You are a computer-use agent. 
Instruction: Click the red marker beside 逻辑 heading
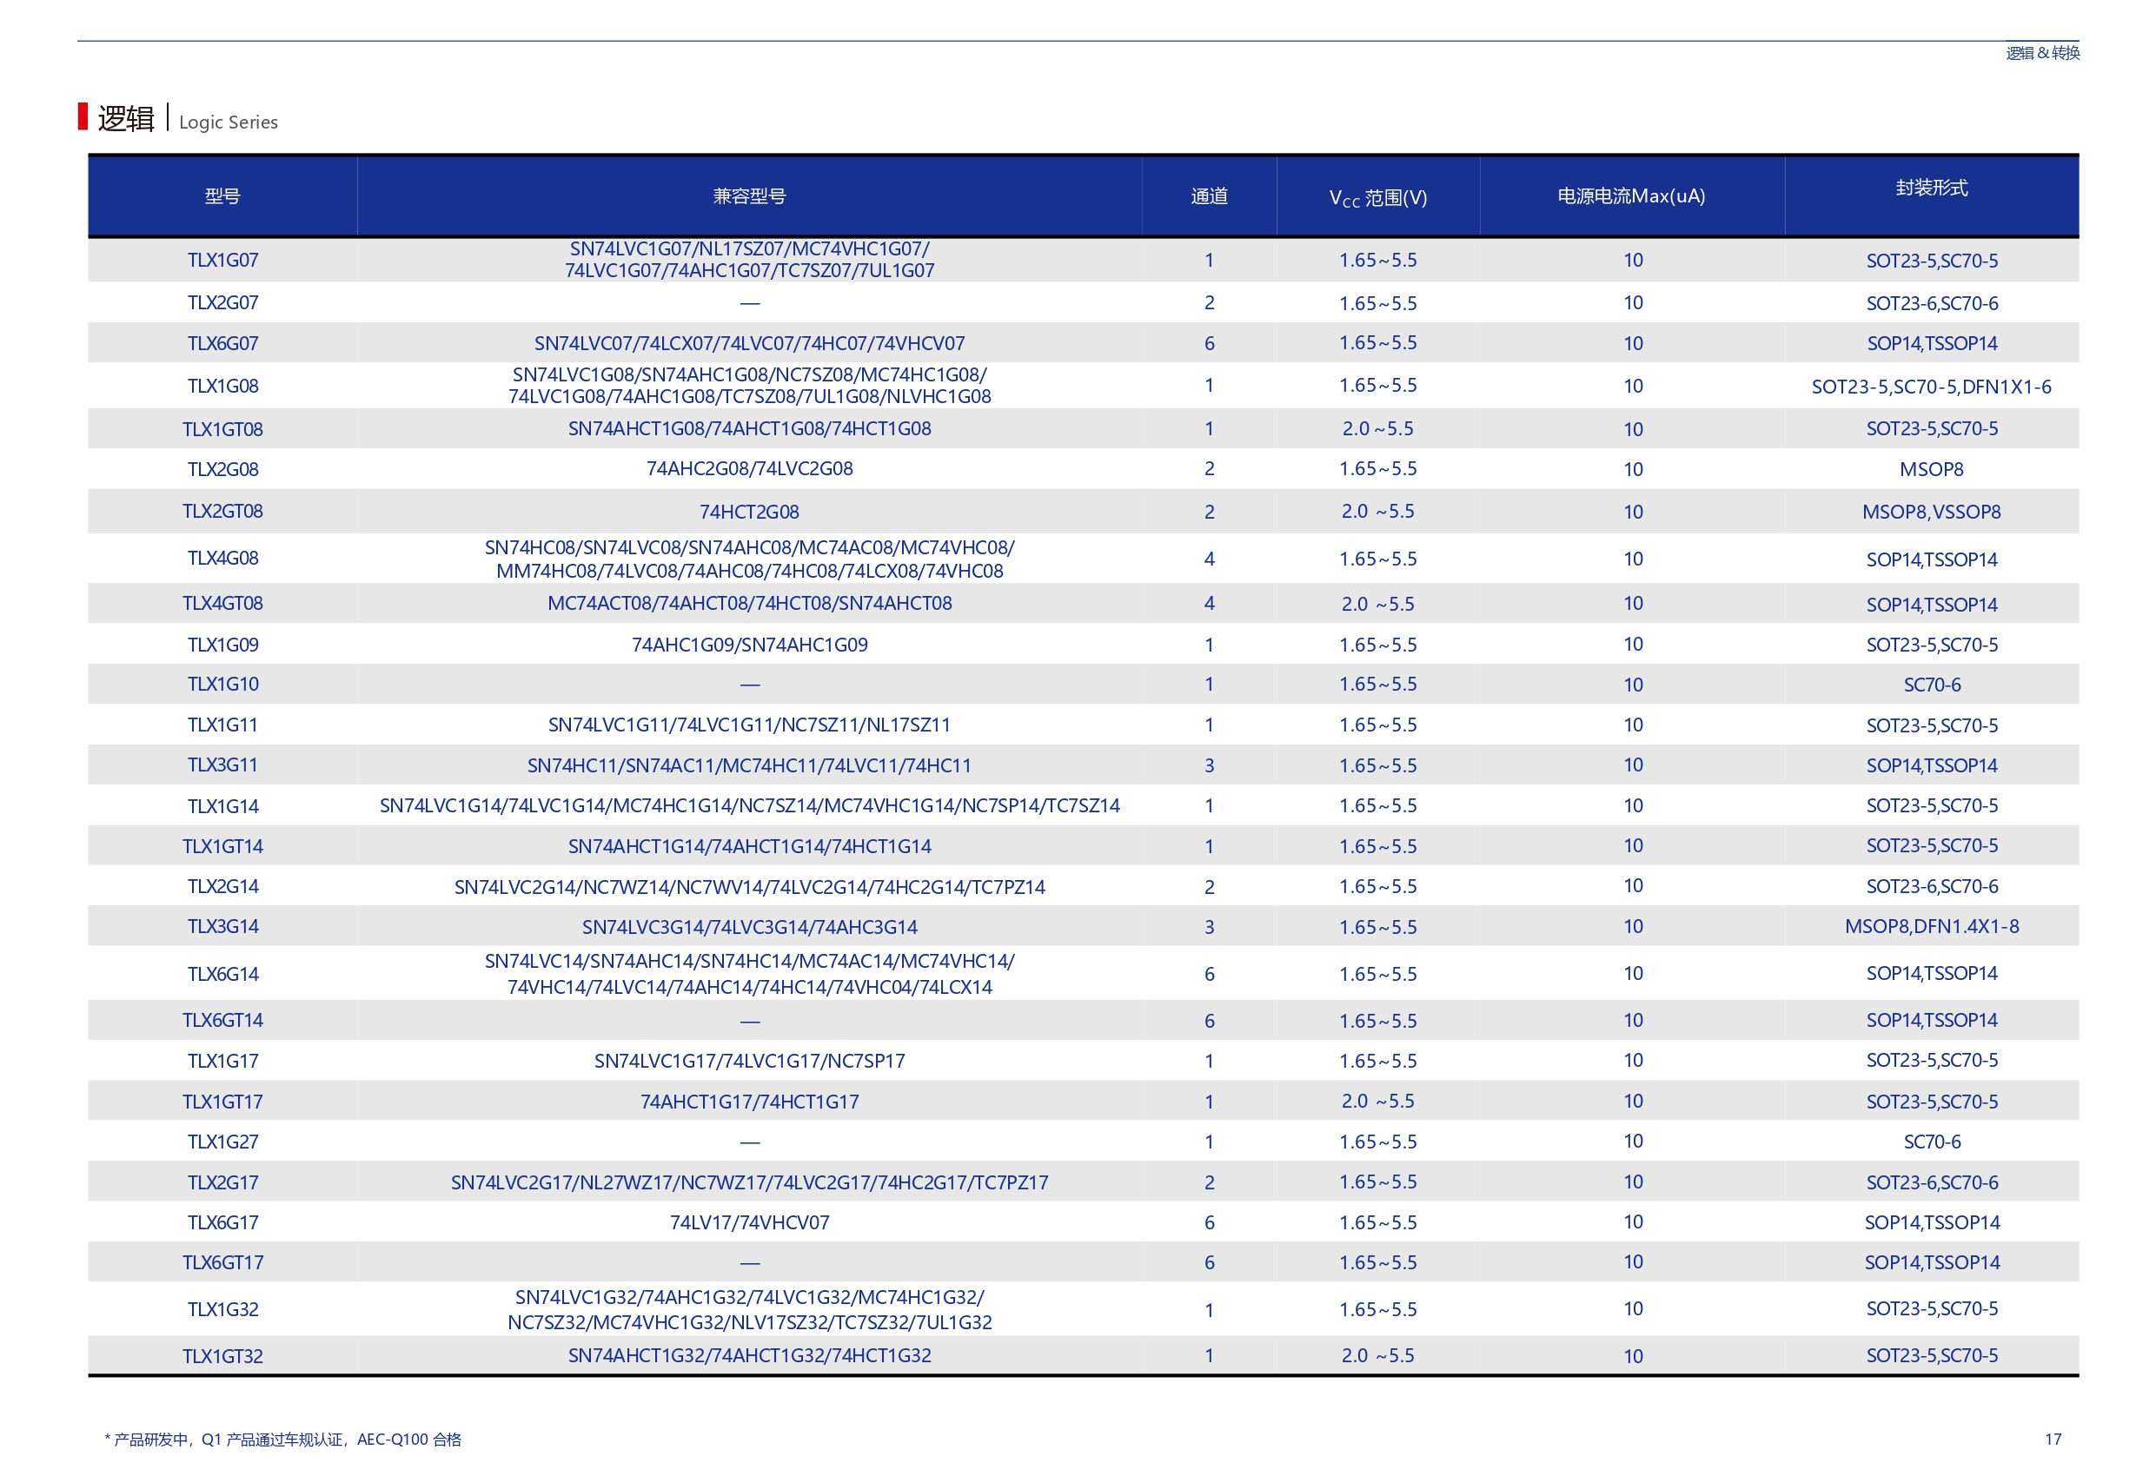click(83, 117)
